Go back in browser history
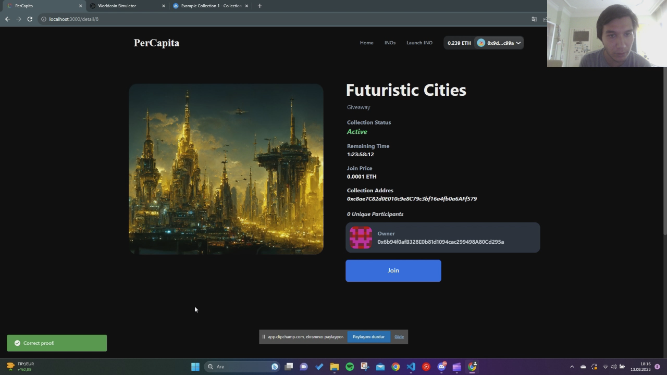The height and width of the screenshot is (375, 667). (x=7, y=19)
